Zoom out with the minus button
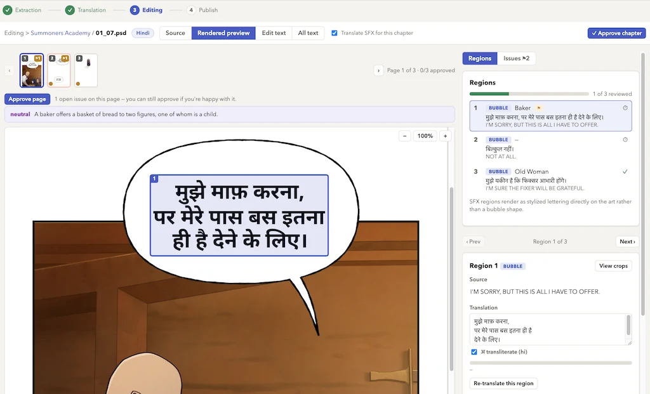 coord(404,136)
